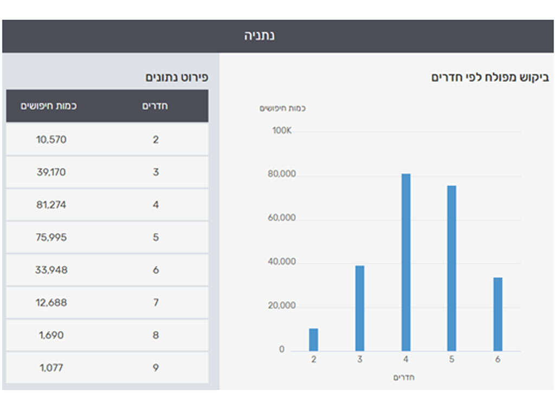Click the chart bar for 5 rooms
The width and height of the screenshot is (555, 416).
pos(451,268)
